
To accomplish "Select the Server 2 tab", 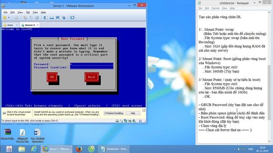I will (x=30, y=25).
